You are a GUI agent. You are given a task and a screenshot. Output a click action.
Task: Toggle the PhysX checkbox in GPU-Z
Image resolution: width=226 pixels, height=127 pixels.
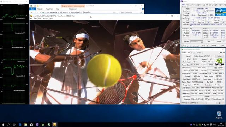[206, 99]
